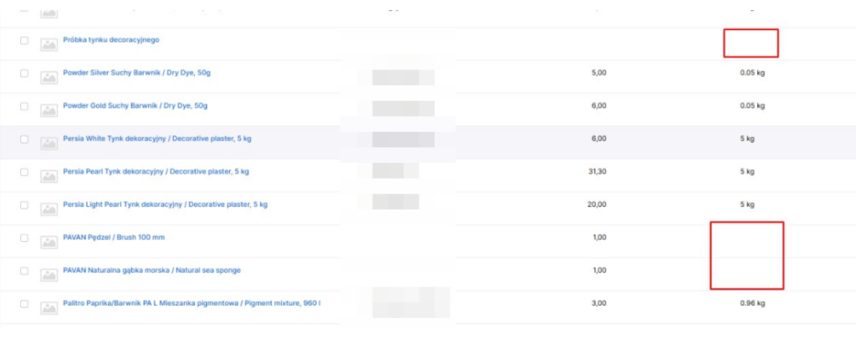Click thumbnail icon beside Powder Silver dry dye
The image size is (856, 349).
pyautogui.click(x=48, y=74)
